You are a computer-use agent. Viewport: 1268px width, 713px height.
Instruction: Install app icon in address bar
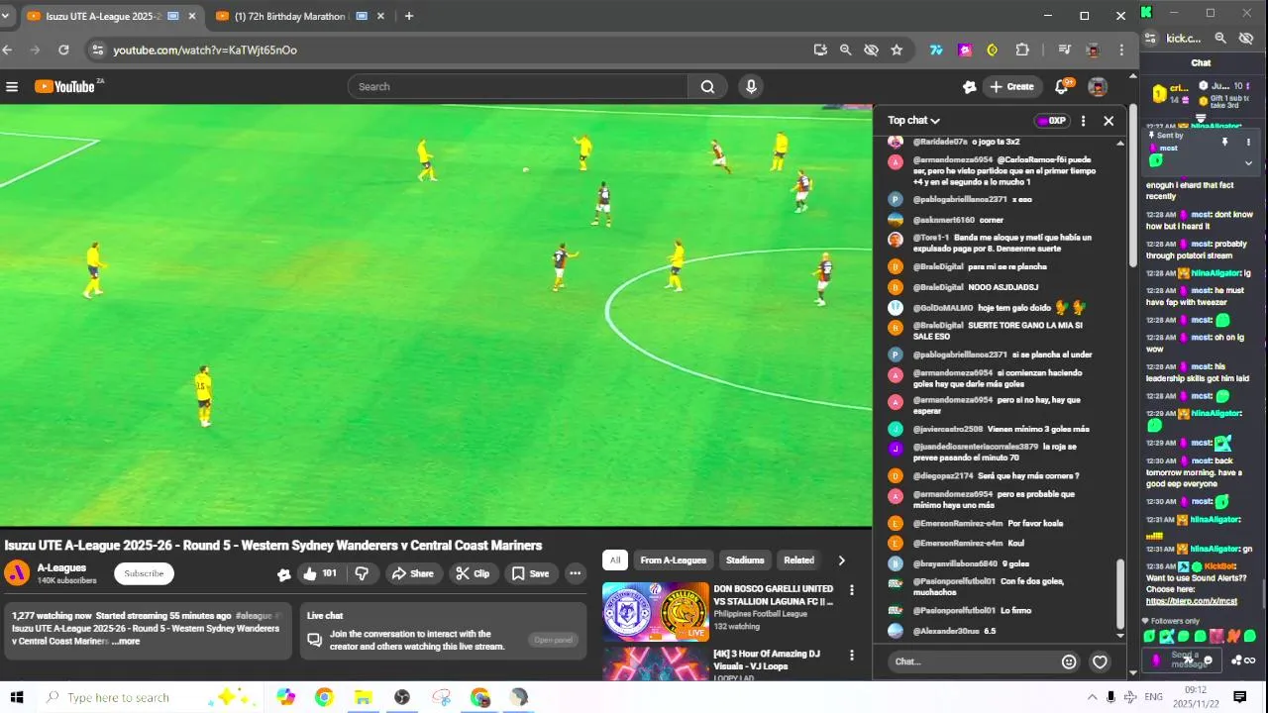(x=820, y=50)
